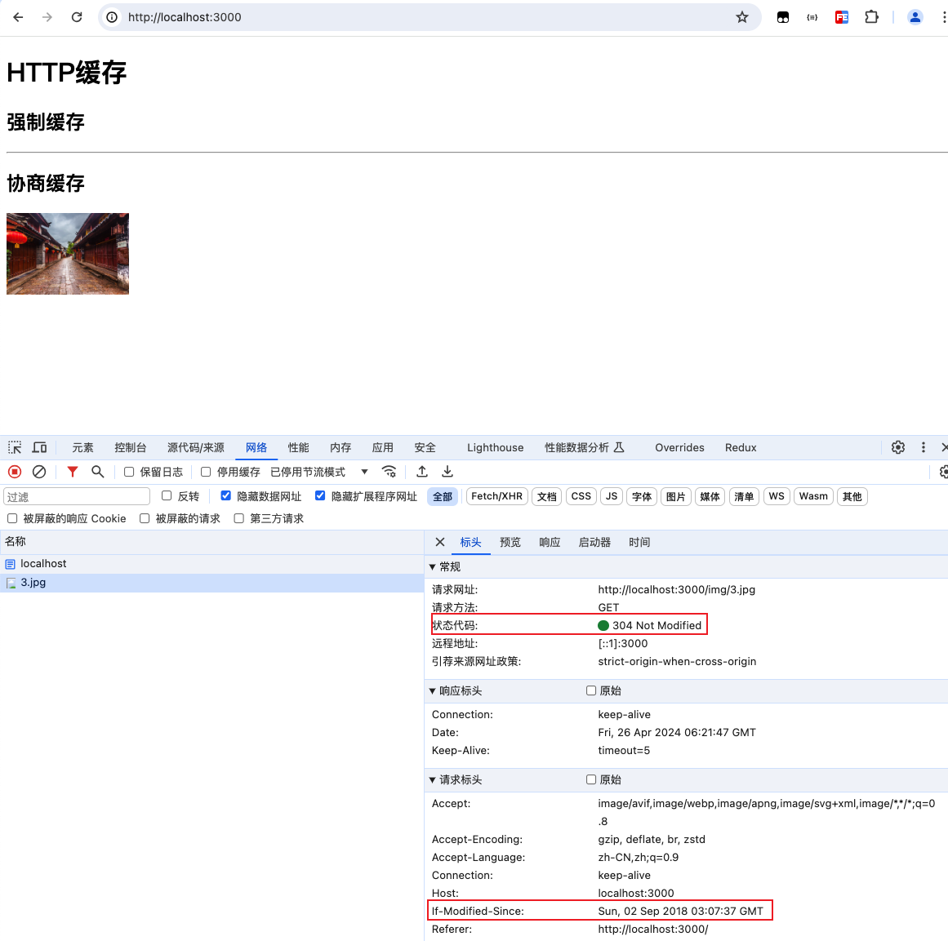Uncheck 隐藏数据网址 checkbox

(225, 495)
